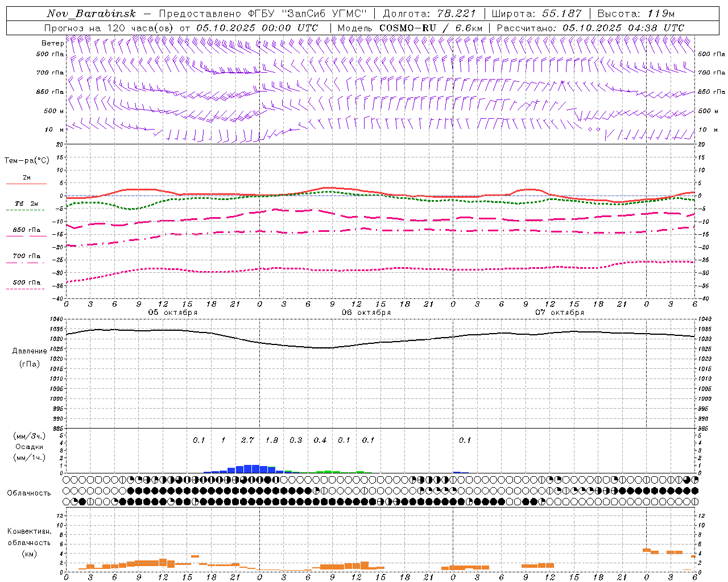
Task: Click the 'Осадки' precipitation label
Action: [30, 447]
